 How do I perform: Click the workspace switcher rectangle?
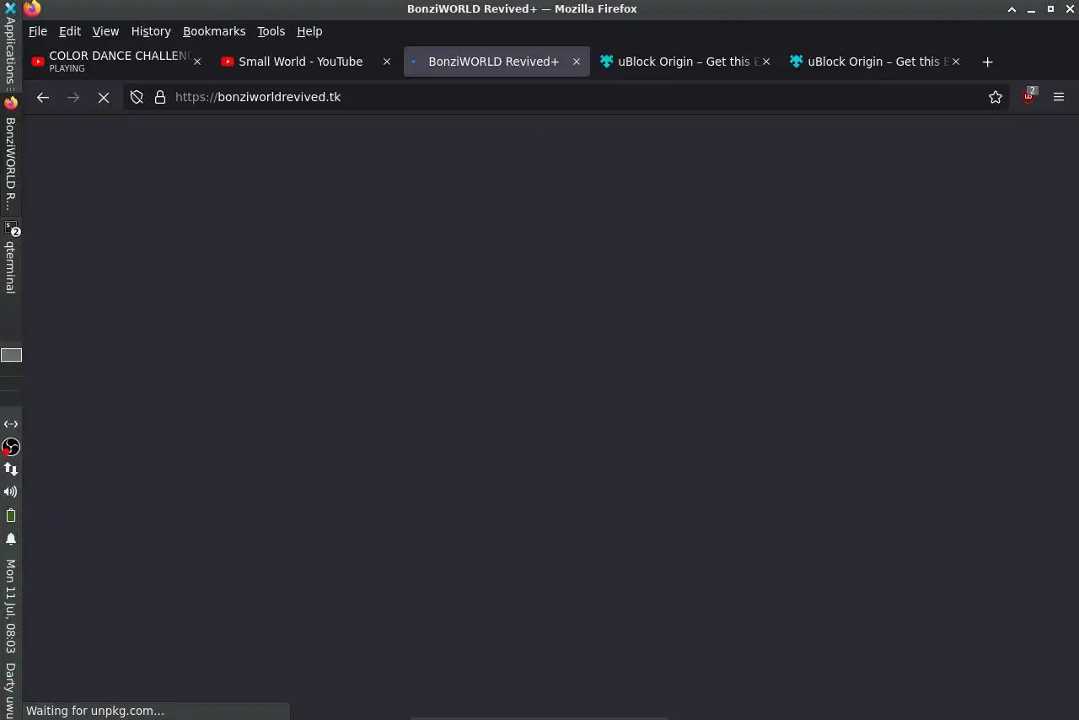(11, 355)
